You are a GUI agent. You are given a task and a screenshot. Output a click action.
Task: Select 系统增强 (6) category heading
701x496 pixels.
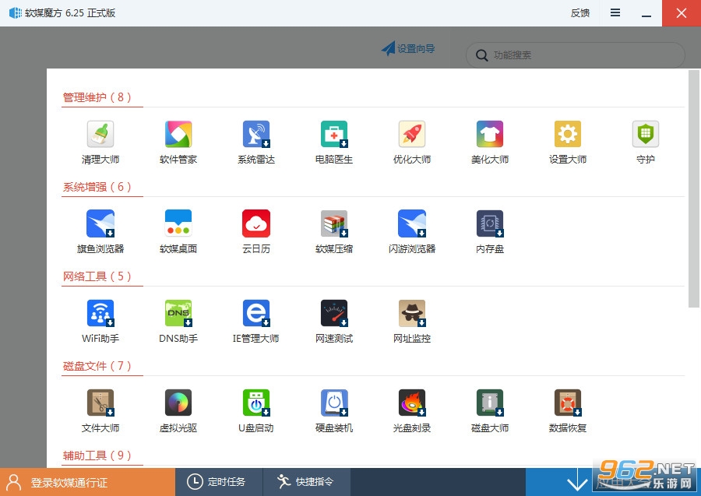(x=97, y=187)
